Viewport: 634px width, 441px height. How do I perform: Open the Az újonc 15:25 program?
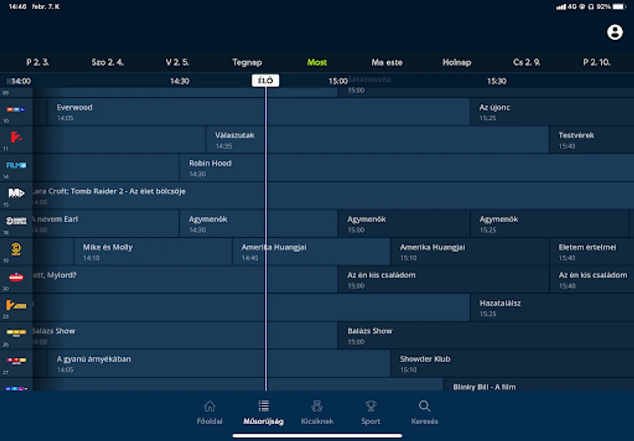[552, 112]
